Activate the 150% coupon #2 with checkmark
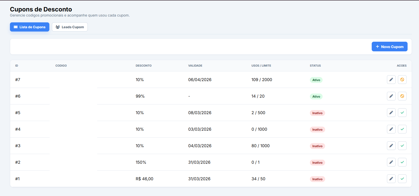419x196 pixels. click(x=402, y=162)
